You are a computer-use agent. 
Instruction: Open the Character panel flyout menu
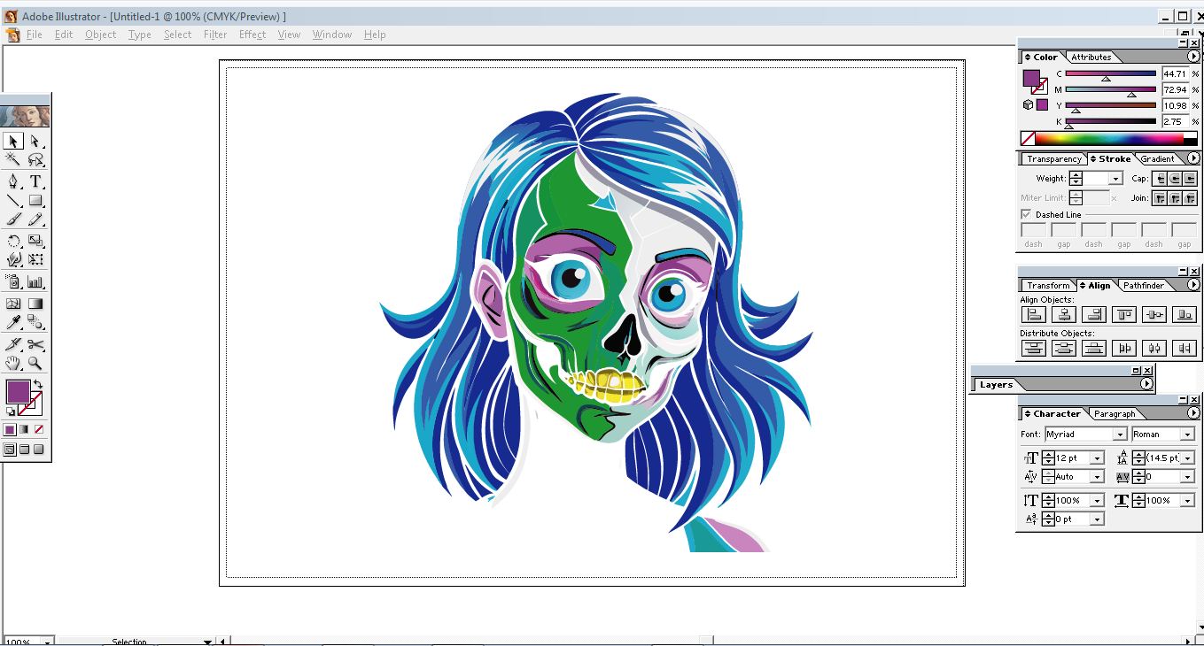point(1193,413)
